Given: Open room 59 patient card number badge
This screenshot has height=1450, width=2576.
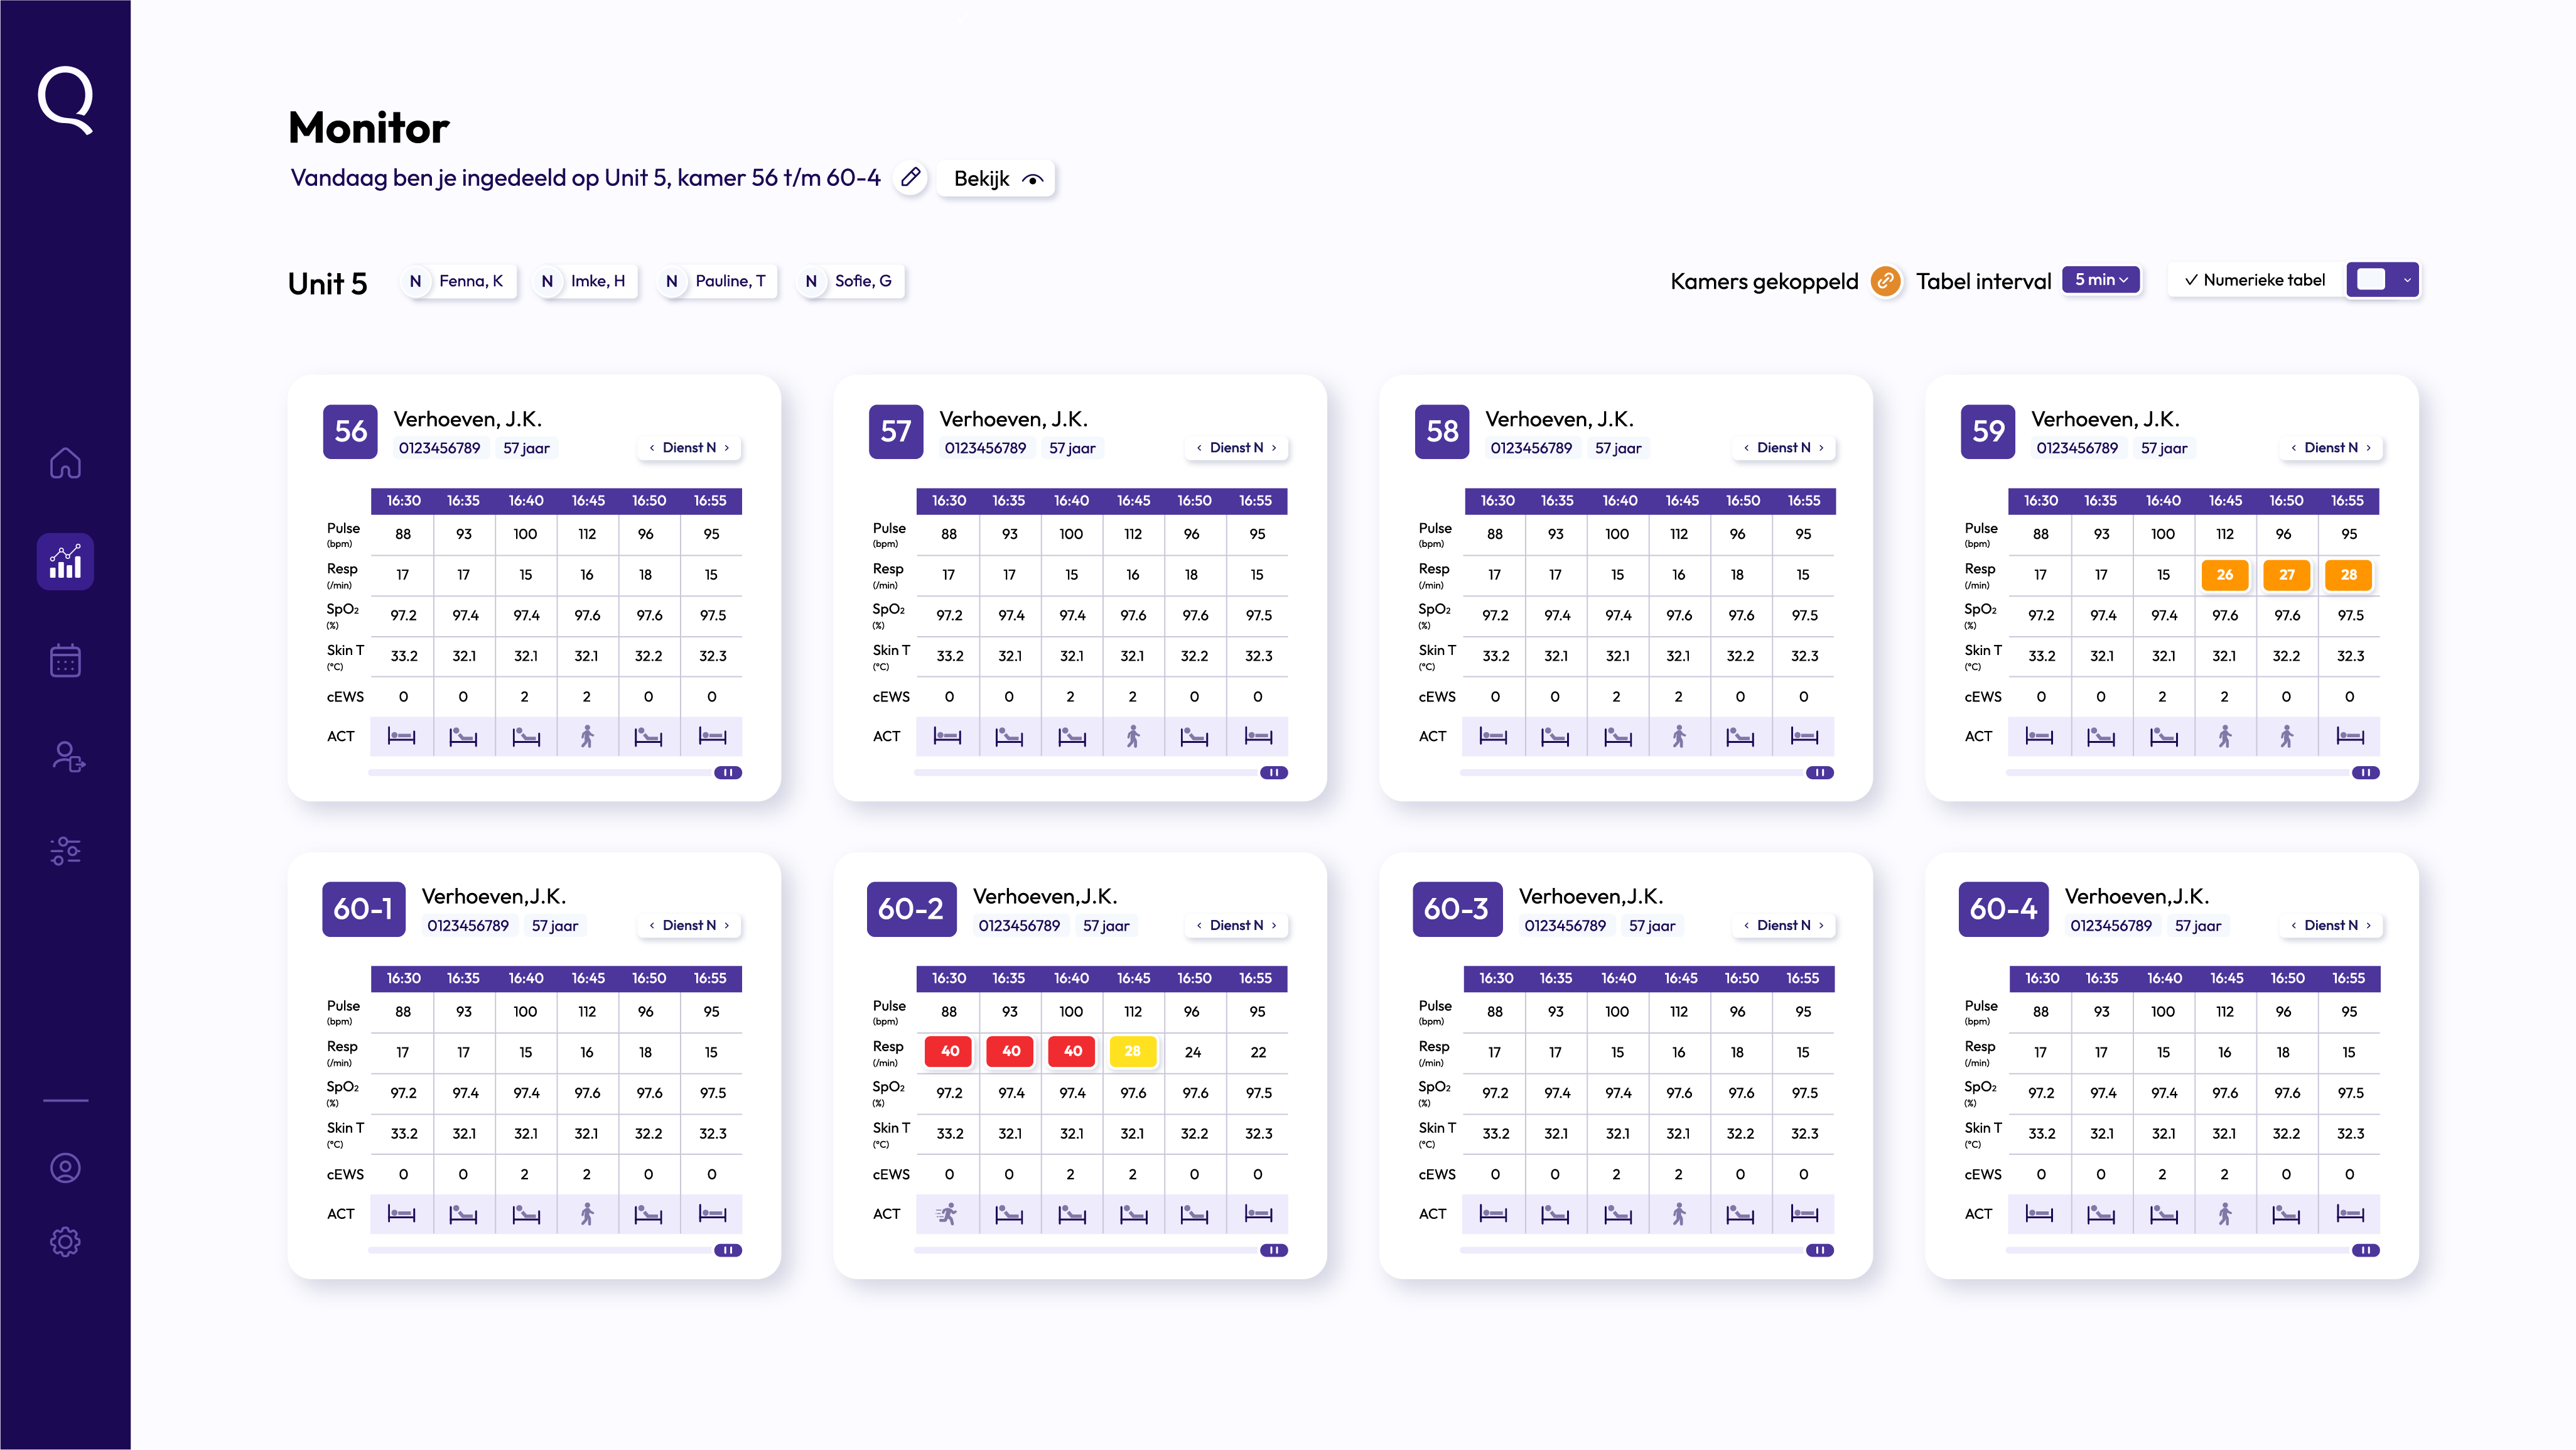Looking at the screenshot, I should coord(1987,431).
